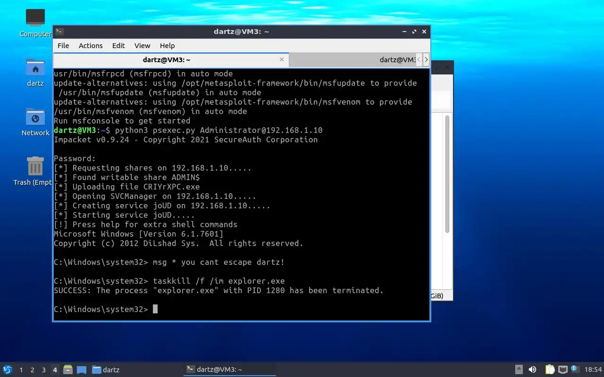Open the File menu in the terminal
The height and width of the screenshot is (377, 604).
[x=63, y=45]
